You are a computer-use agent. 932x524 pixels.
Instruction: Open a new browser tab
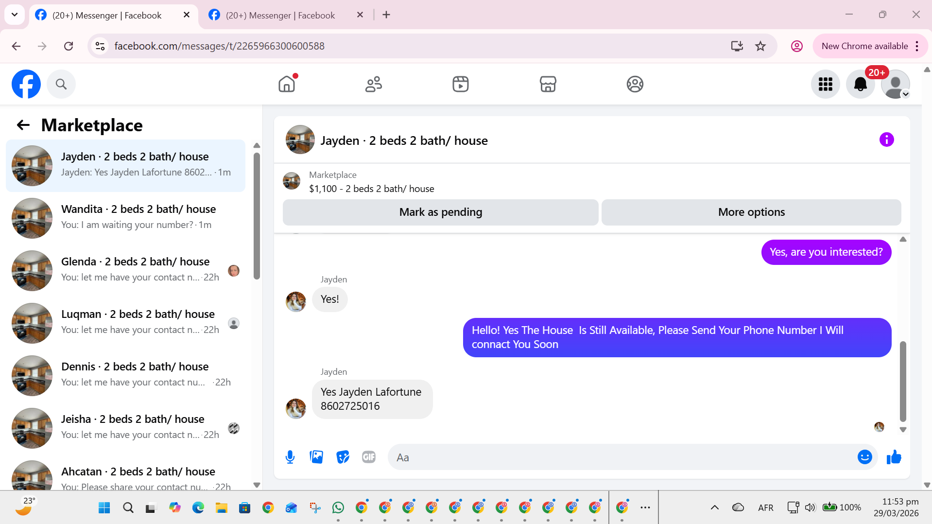(x=386, y=15)
